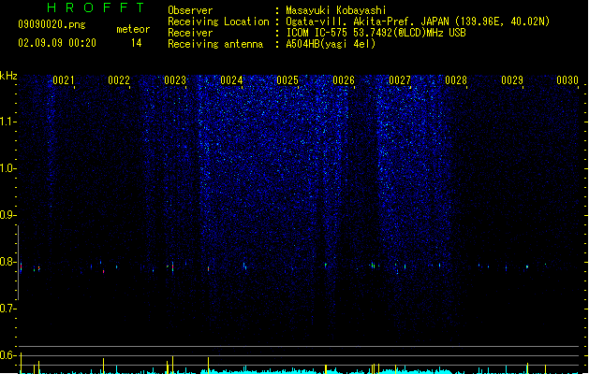The image size is (589, 374).
Task: Select receiver text ICOM IC-575 53.7492 MHz USB
Action: click(x=376, y=33)
